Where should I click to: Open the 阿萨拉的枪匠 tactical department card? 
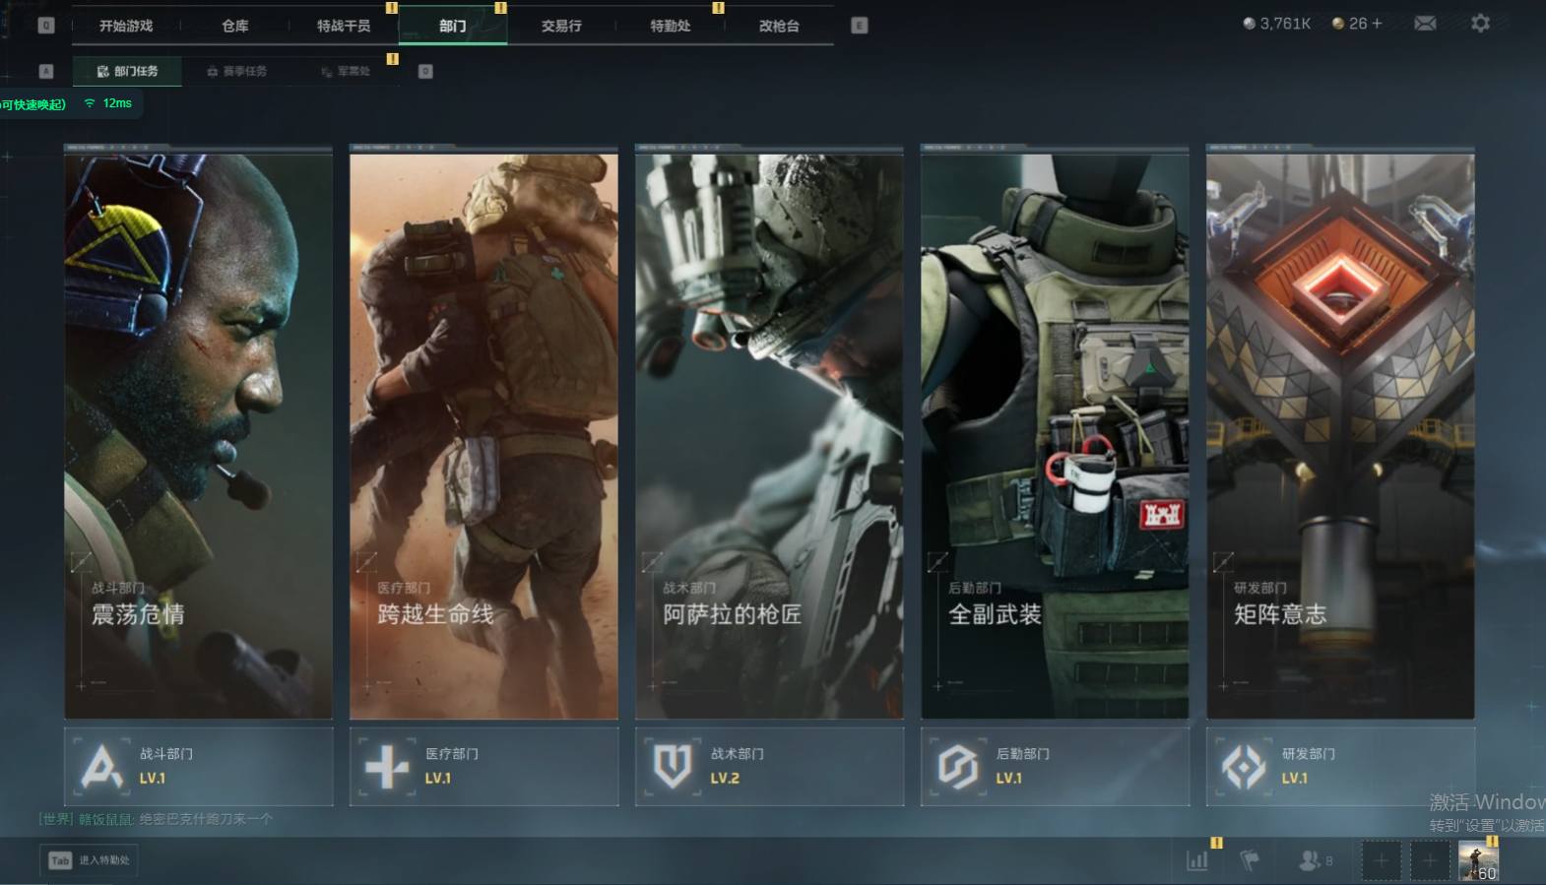(x=769, y=435)
